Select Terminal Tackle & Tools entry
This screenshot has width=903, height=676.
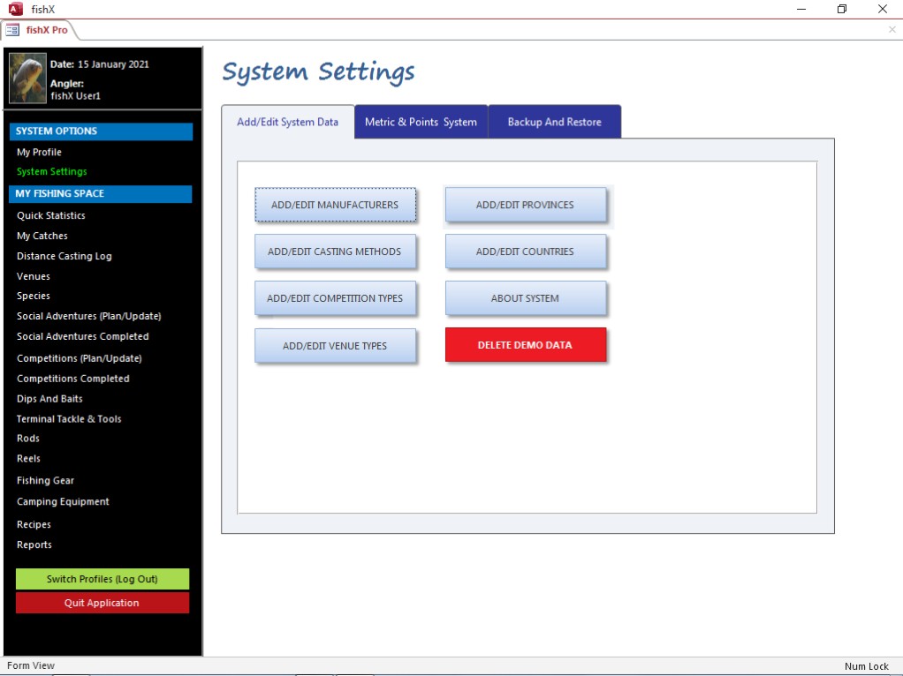pos(69,419)
